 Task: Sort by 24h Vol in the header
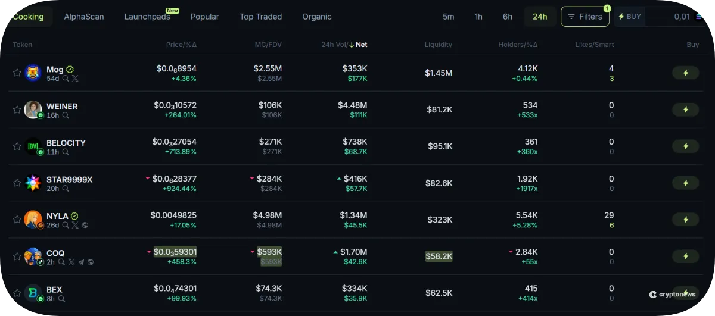pyautogui.click(x=334, y=45)
